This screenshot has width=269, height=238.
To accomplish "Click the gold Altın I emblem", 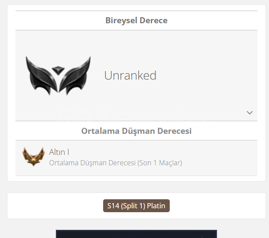I will point(34,156).
